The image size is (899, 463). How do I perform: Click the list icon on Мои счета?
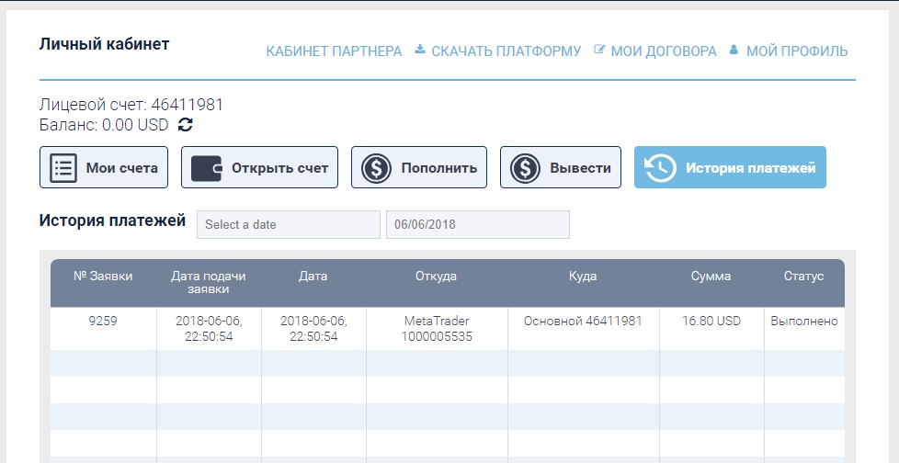(63, 168)
